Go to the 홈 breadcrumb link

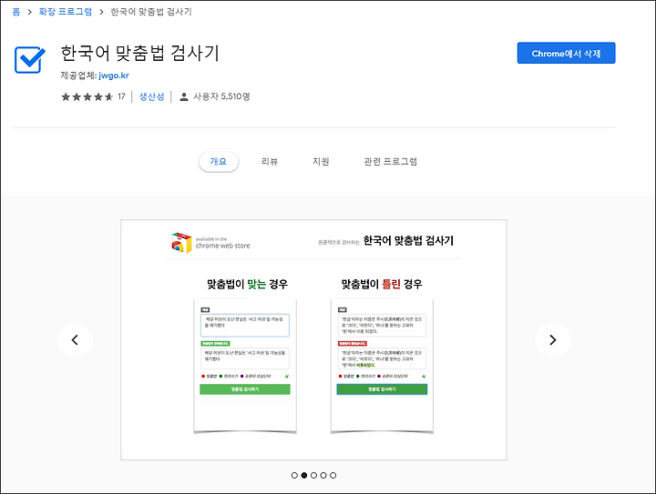pos(16,12)
